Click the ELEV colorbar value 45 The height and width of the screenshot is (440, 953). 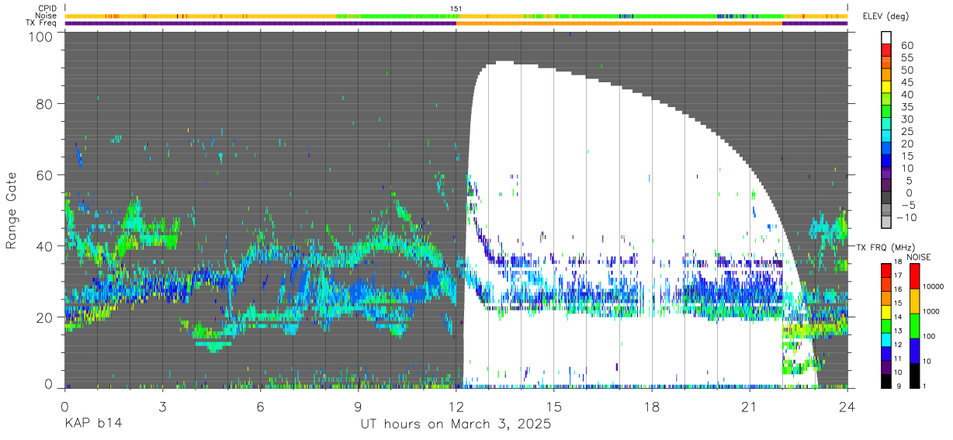pos(906,82)
